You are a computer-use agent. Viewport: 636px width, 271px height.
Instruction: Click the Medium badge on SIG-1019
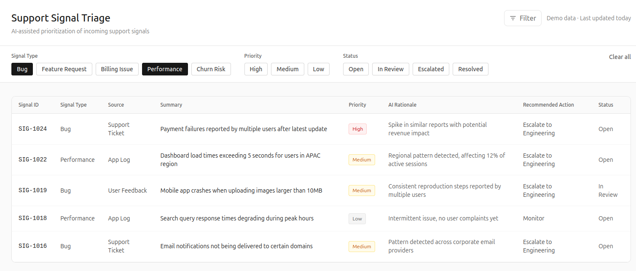[362, 191]
